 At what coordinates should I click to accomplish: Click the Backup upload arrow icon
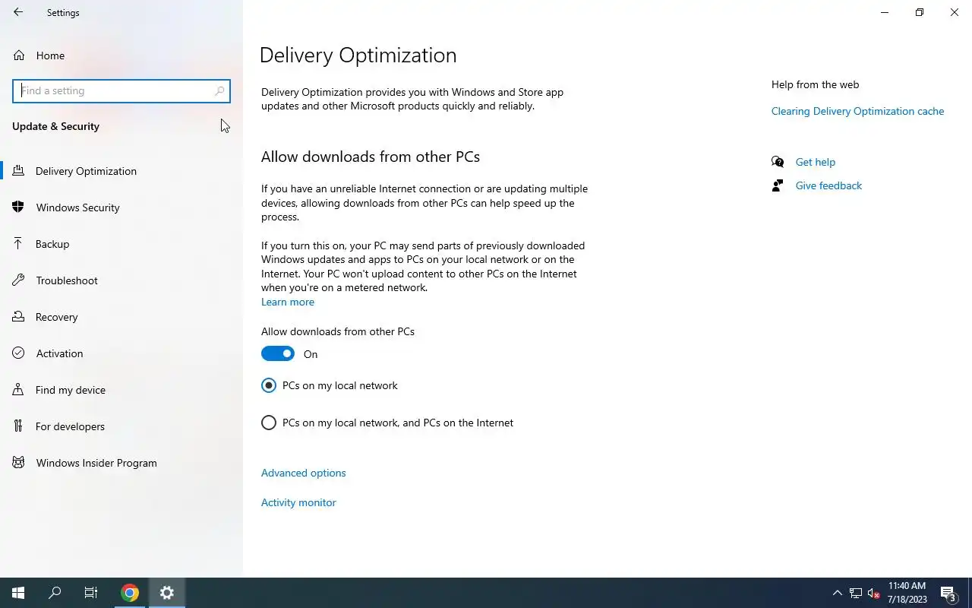pos(19,244)
